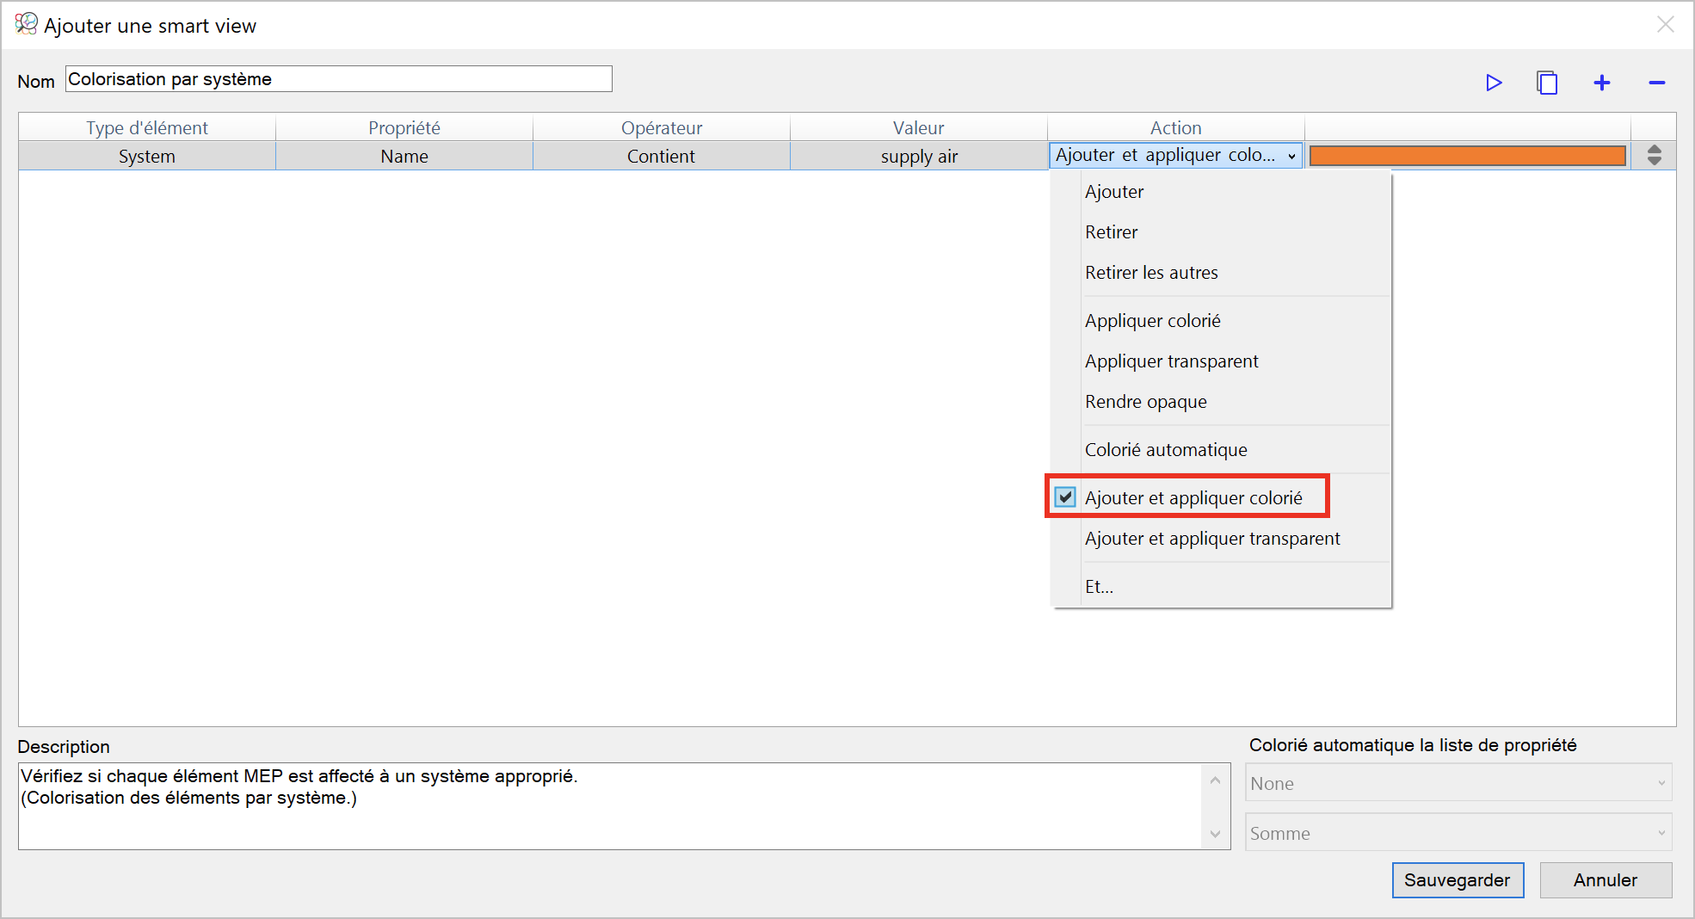The width and height of the screenshot is (1695, 919).
Task: Click the Sauvegarder button
Action: click(1458, 879)
